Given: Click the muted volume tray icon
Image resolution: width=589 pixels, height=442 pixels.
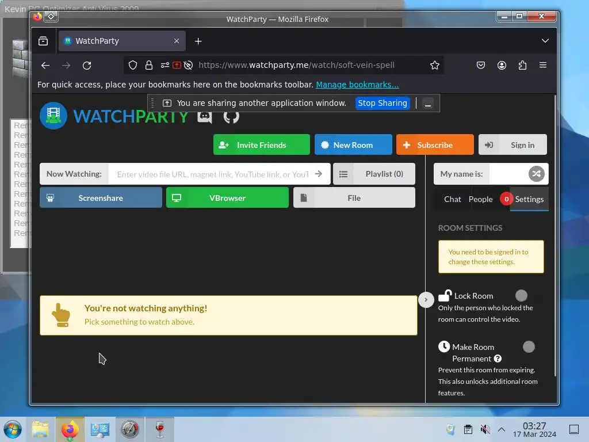Looking at the screenshot, I should coord(485,429).
